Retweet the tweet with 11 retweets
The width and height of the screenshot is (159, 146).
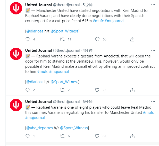tap(62, 39)
